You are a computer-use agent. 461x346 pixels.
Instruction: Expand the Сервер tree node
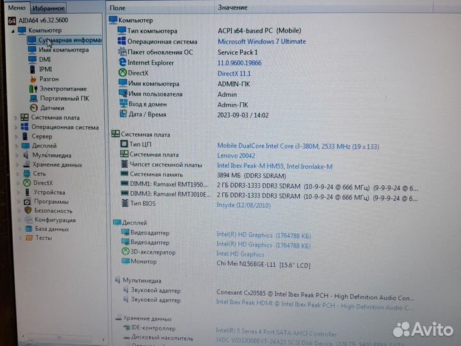click(17, 136)
